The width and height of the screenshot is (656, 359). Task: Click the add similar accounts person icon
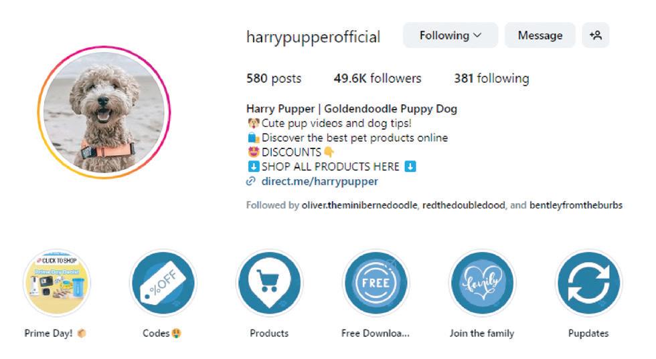(x=595, y=35)
